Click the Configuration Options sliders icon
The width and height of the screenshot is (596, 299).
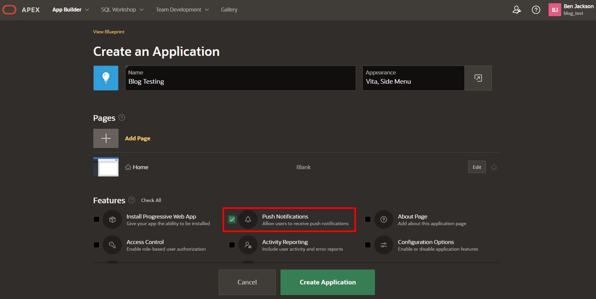tap(383, 245)
